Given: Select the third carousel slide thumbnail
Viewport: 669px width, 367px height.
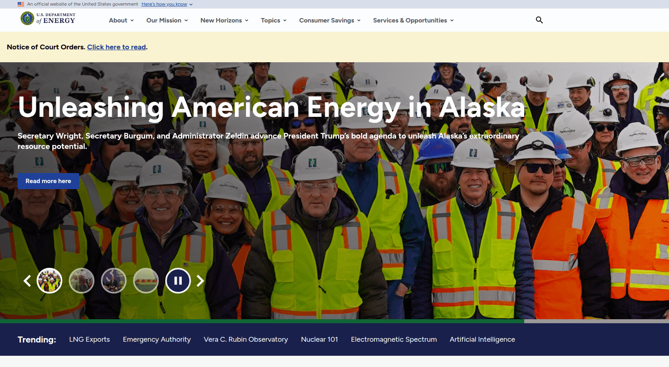Looking at the screenshot, I should [x=114, y=281].
